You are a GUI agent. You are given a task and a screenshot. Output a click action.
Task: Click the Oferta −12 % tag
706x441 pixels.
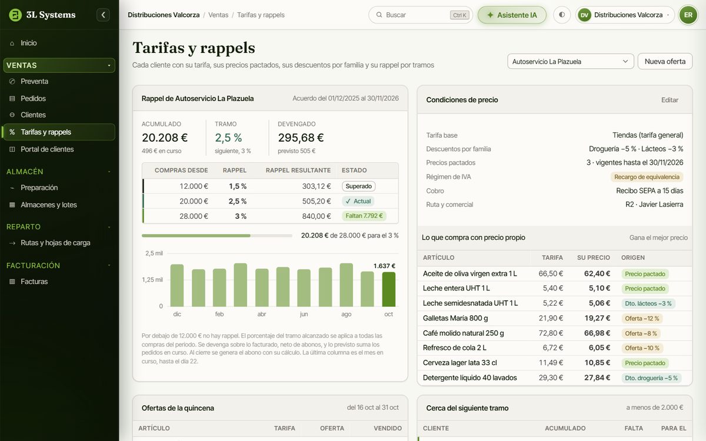coord(642,318)
